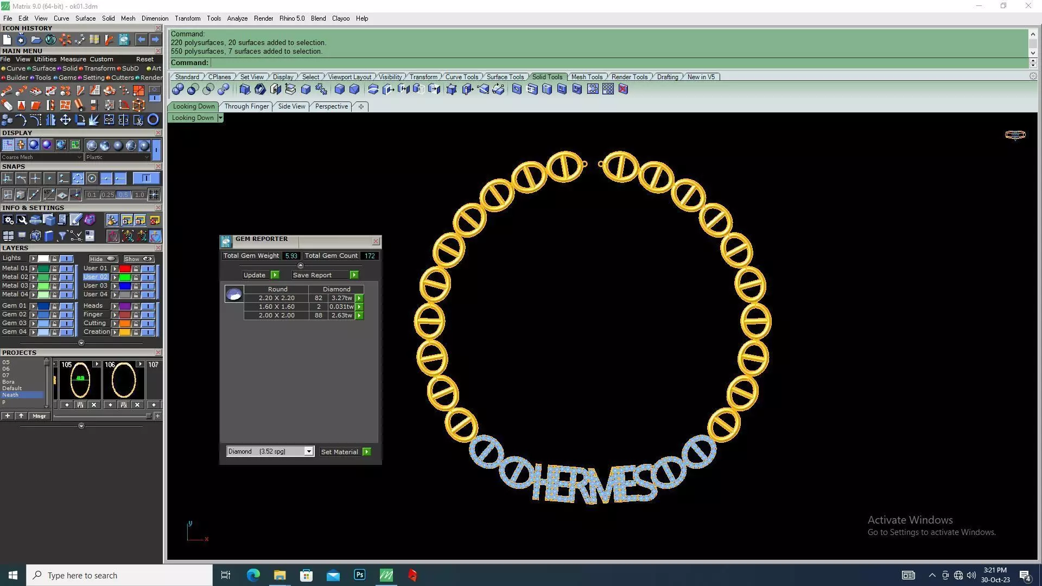Viewport: 1042px width, 586px height.
Task: Select the Neath project in the list
Action: (22, 395)
